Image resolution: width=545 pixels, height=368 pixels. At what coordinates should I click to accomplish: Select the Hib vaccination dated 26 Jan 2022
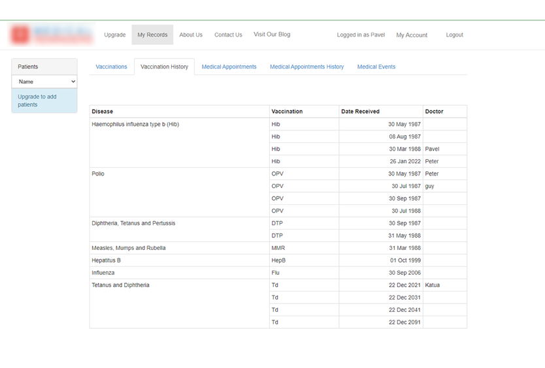coord(276,161)
